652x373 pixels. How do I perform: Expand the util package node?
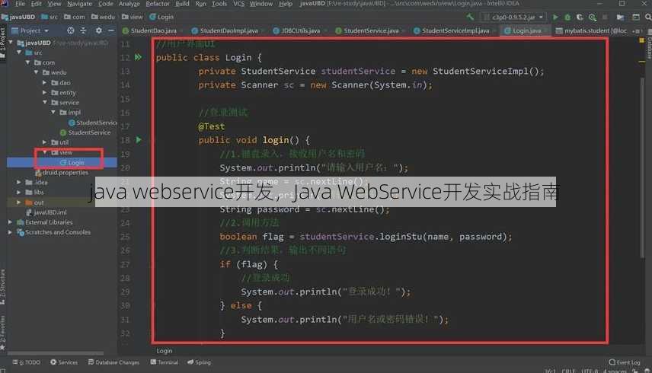pyautogui.click(x=44, y=142)
